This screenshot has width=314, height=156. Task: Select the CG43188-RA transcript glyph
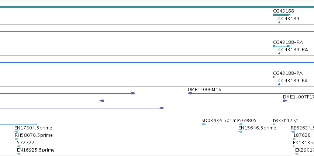tap(282, 46)
